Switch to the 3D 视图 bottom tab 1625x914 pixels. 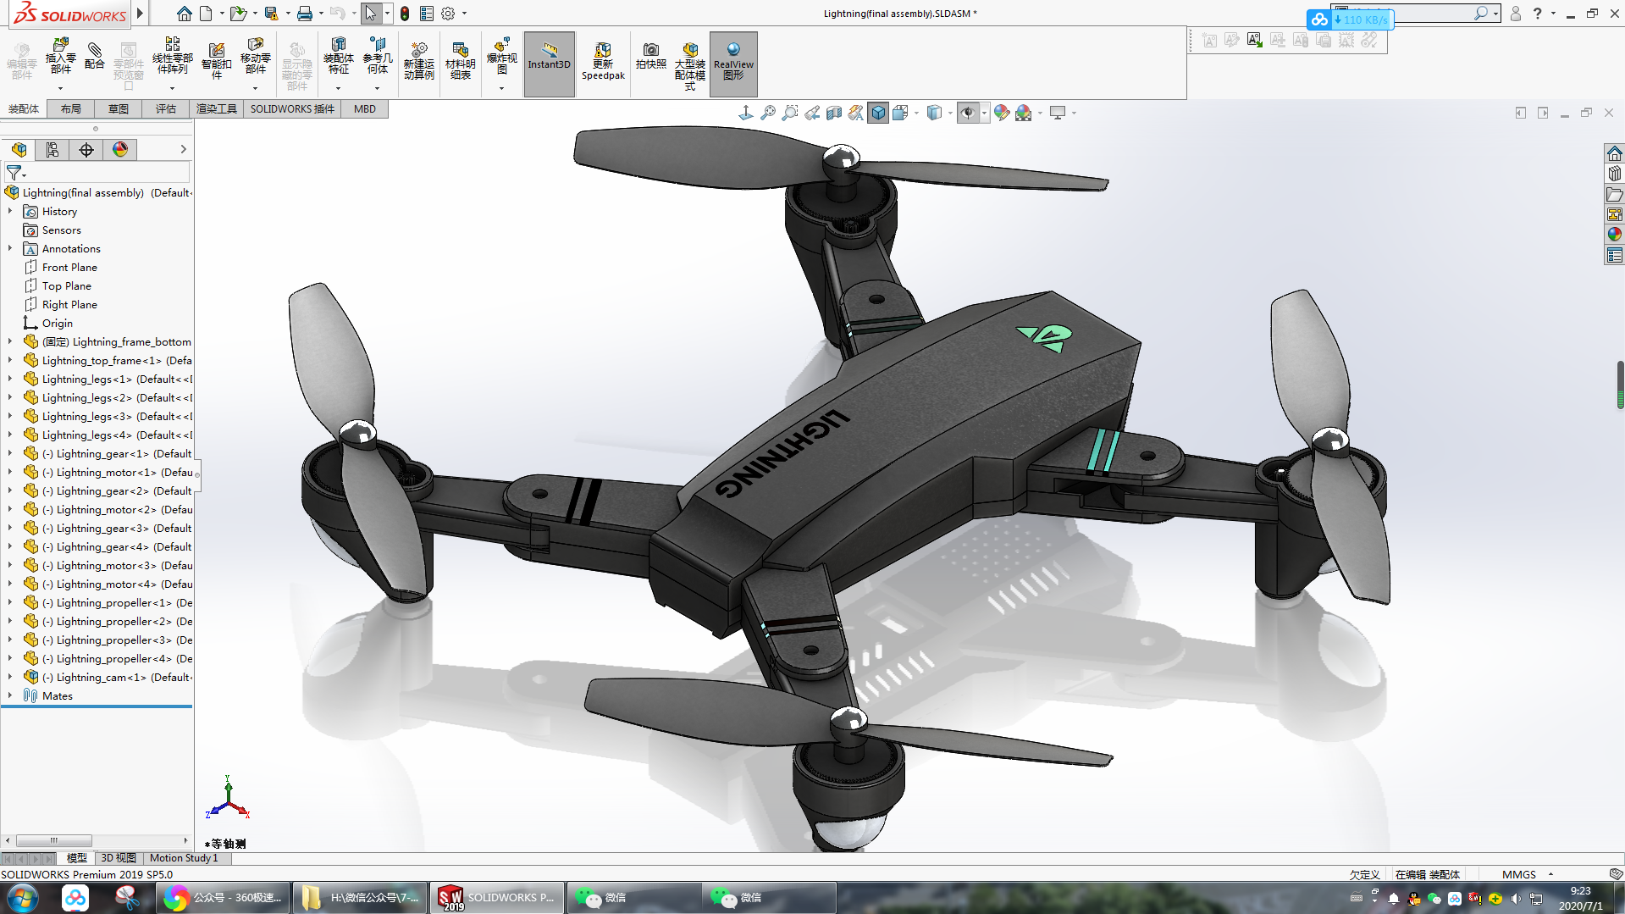point(119,858)
